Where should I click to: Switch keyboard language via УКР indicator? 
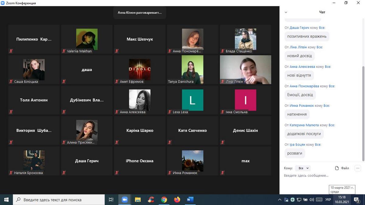point(328,200)
